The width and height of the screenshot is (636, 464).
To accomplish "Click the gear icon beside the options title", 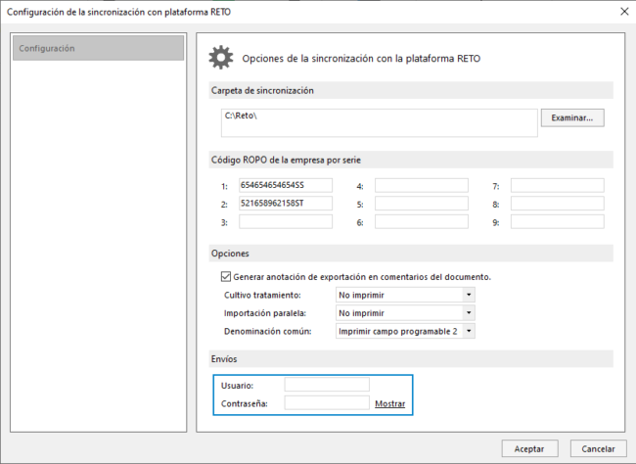I will click(222, 58).
